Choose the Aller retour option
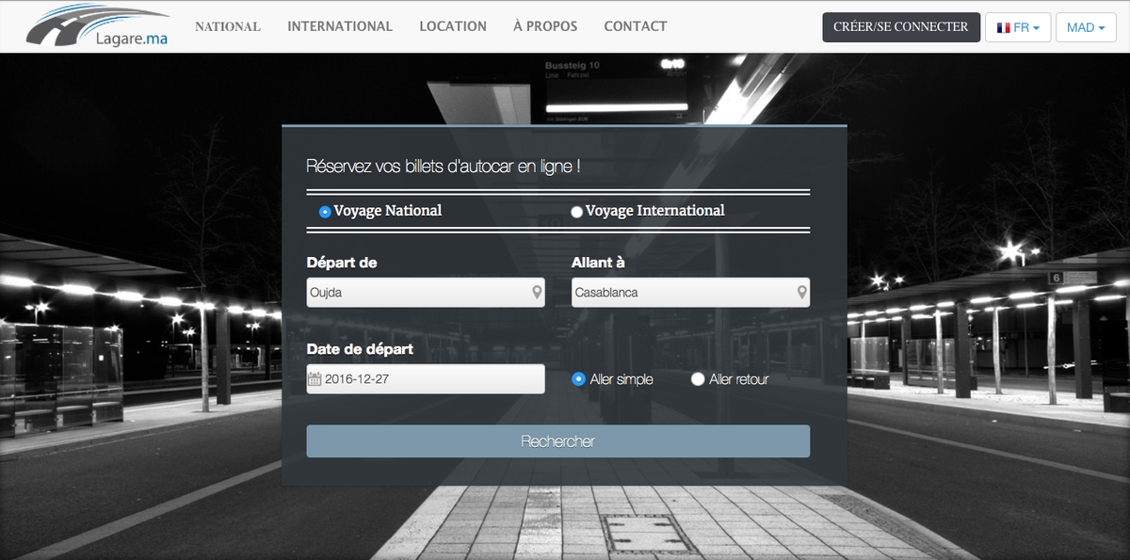 click(x=698, y=379)
